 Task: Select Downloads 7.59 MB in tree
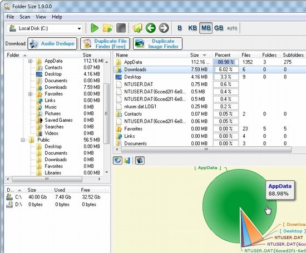[56, 87]
